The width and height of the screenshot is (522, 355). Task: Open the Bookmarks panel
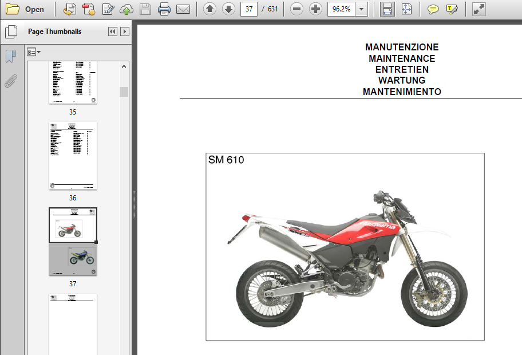click(11, 56)
